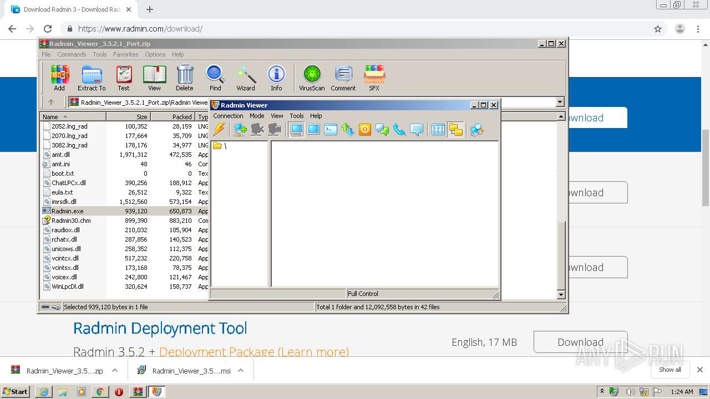Open View menu in Radmin Viewer

277,116
